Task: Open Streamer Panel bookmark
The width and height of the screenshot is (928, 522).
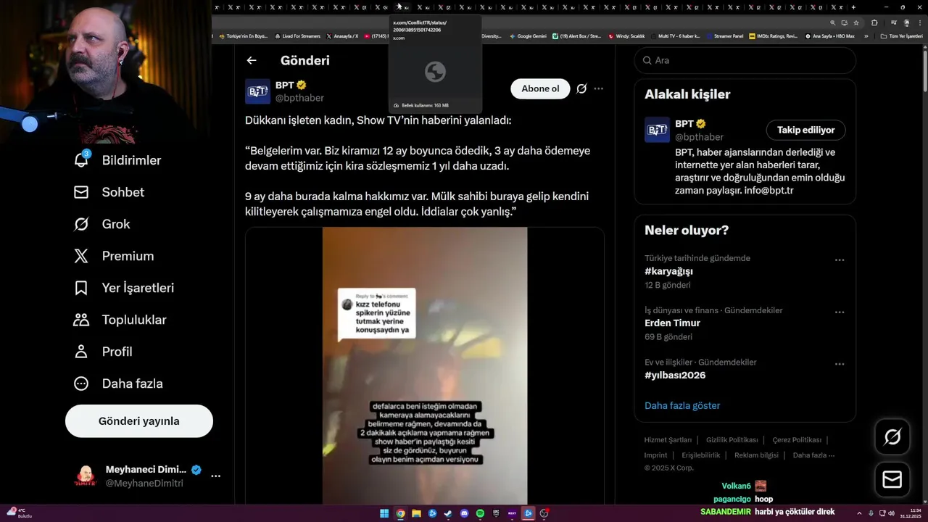Action: coord(724,36)
